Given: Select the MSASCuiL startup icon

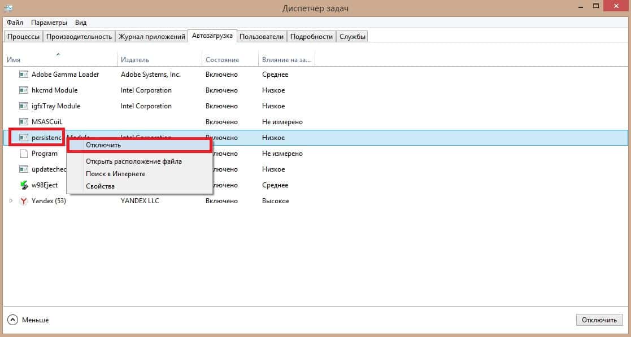Looking at the screenshot, I should pyautogui.click(x=23, y=122).
